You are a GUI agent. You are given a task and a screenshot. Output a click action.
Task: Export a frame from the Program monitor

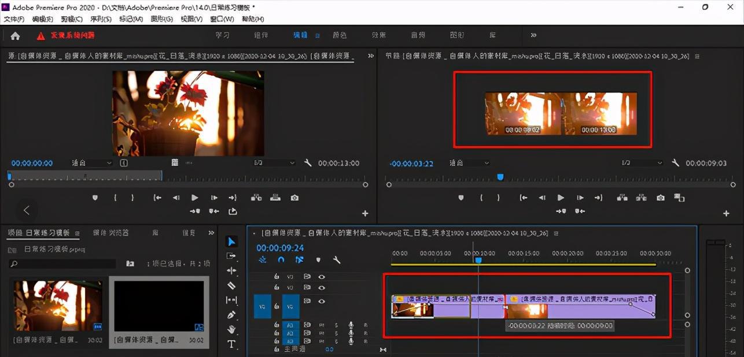(661, 198)
